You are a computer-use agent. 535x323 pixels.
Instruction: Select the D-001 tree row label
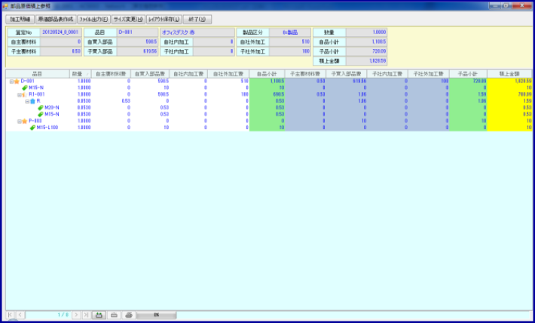tap(28, 82)
